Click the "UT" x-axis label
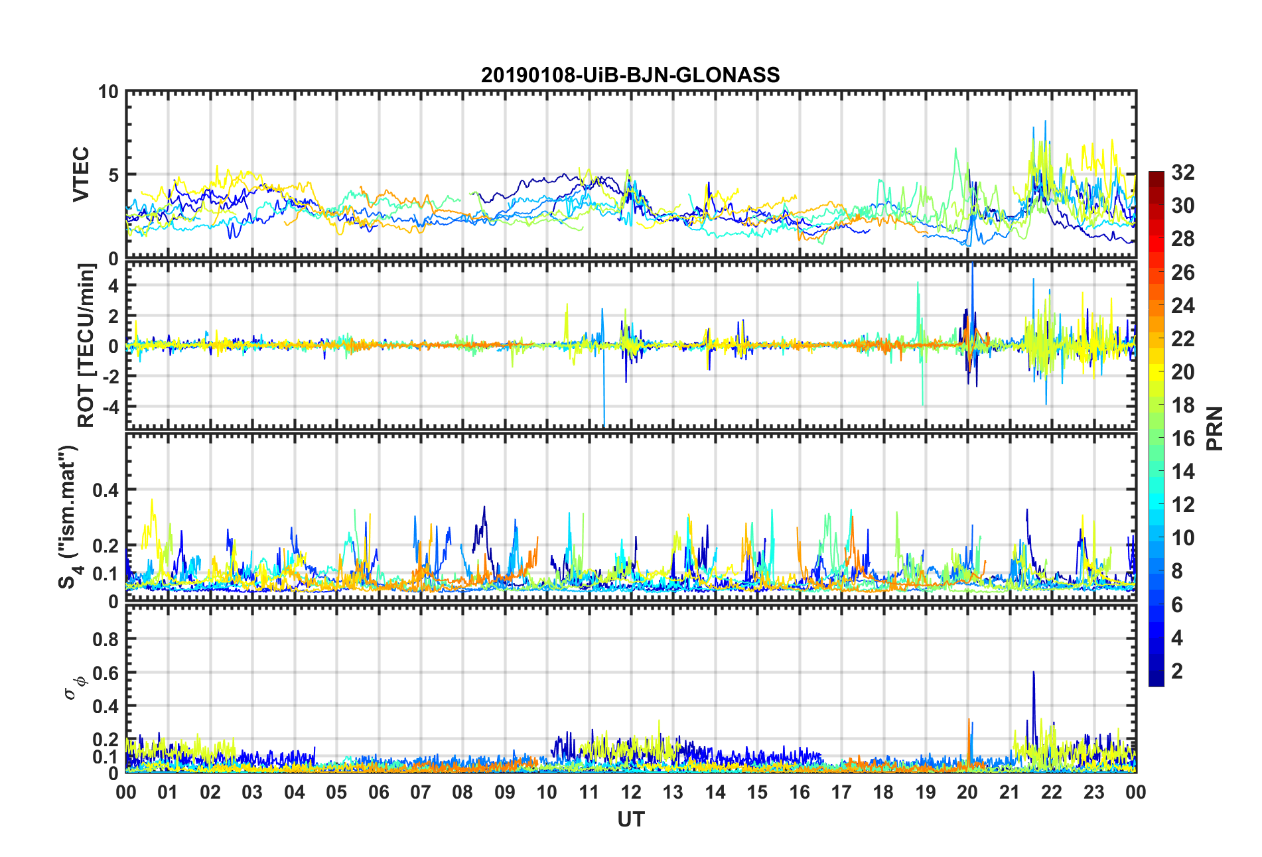This screenshot has width=1262, height=857. pos(630,820)
